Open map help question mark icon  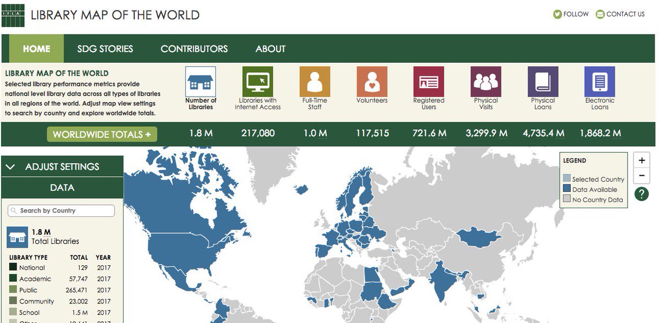641,193
